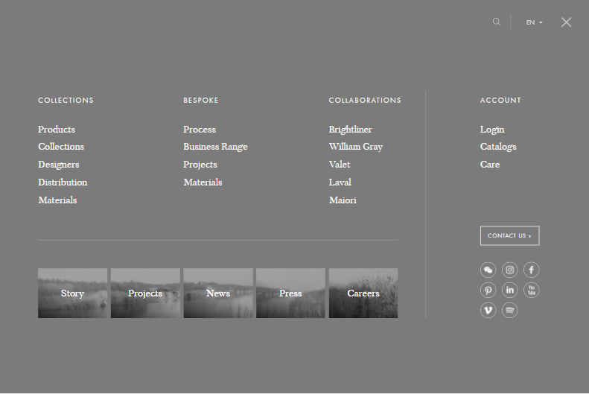Viewport: 589px width, 394px height.
Task: Click the ACCOUNT column heading
Action: coord(500,101)
